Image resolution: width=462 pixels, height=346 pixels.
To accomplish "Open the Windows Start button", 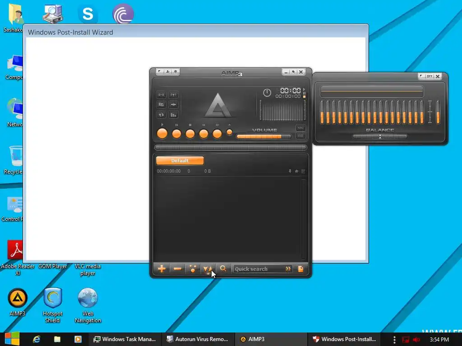I will pyautogui.click(x=11, y=339).
